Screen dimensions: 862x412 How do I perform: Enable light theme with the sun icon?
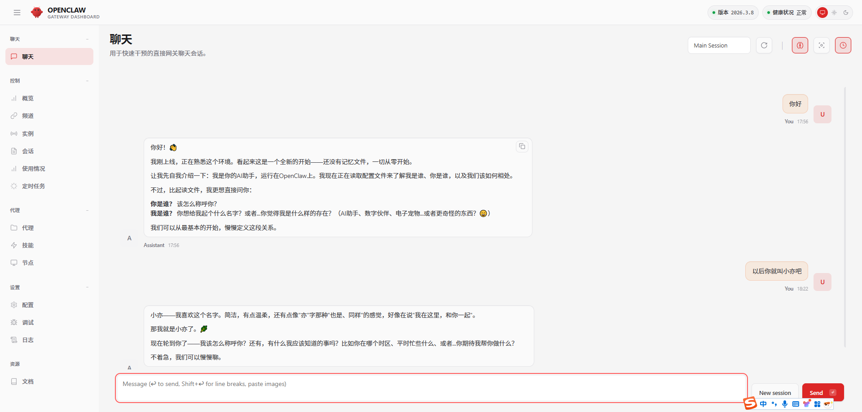[x=834, y=13]
